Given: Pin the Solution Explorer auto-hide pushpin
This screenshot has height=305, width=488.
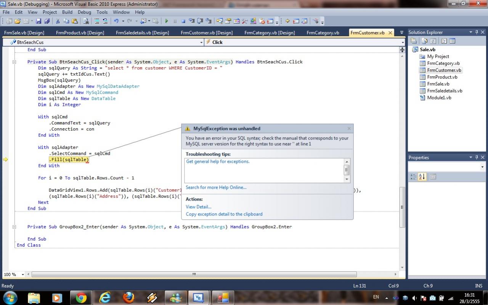Looking at the screenshot, I should 477,32.
